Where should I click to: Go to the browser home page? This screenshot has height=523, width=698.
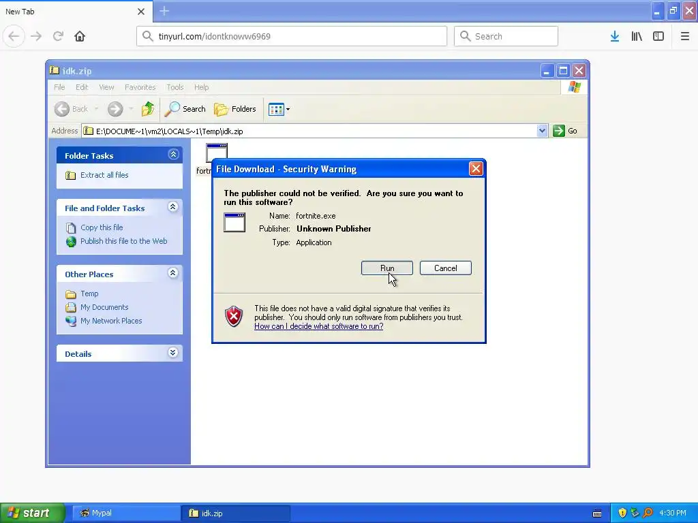click(x=80, y=36)
